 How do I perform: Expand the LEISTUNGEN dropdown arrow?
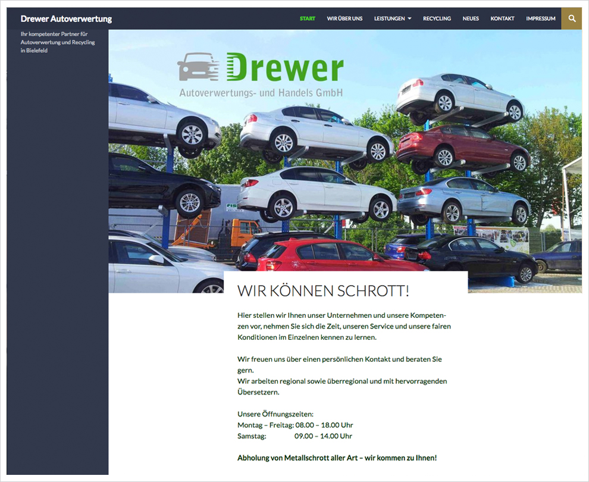[409, 18]
